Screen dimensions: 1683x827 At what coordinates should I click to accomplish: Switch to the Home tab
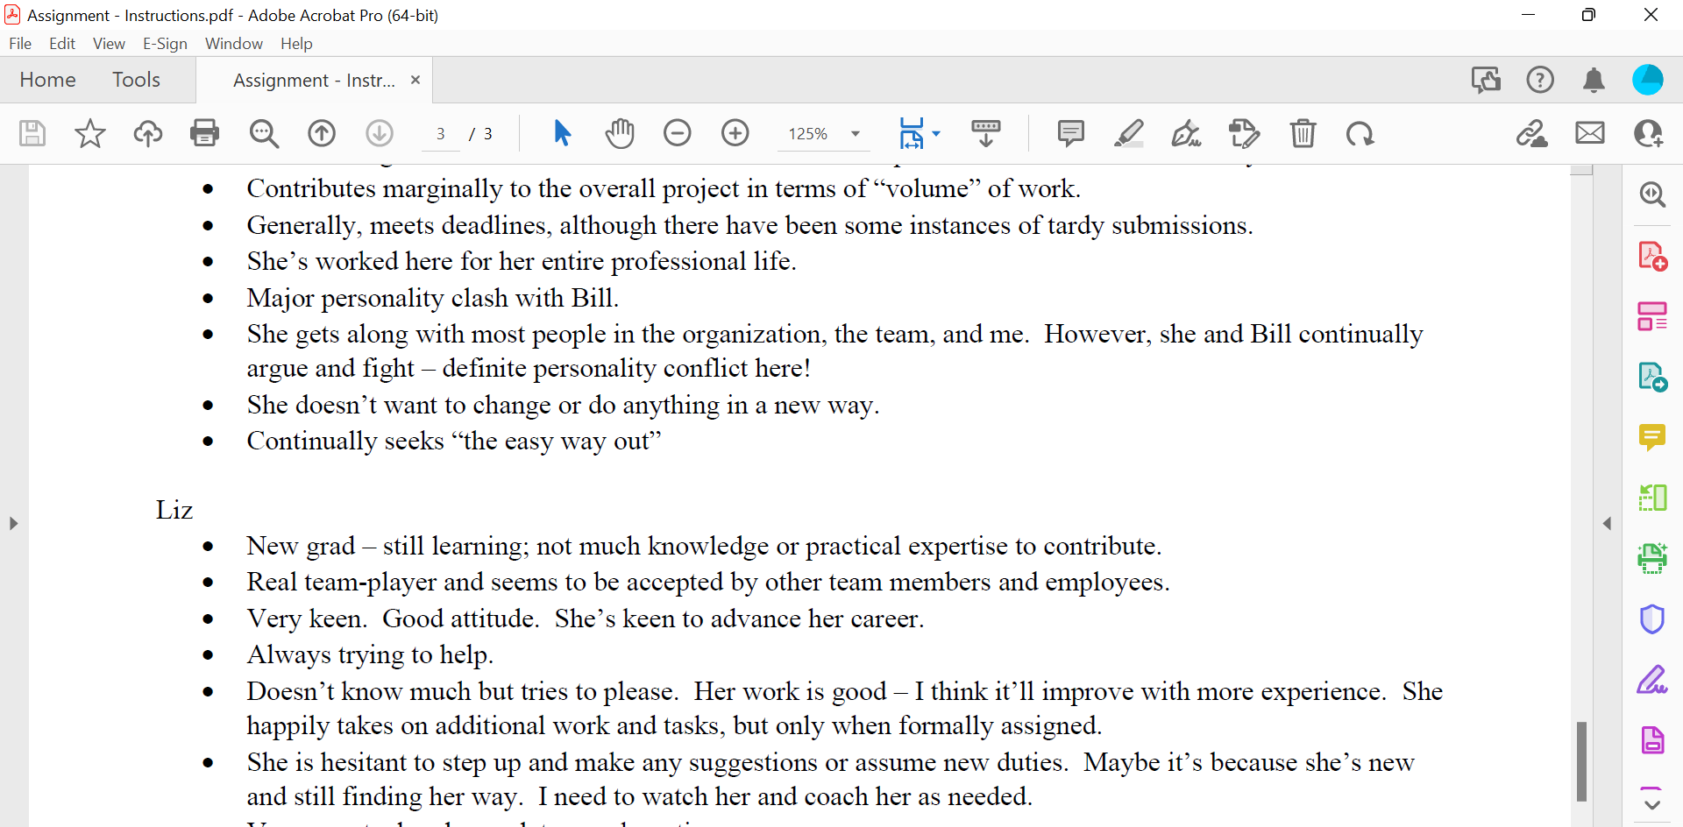47,80
